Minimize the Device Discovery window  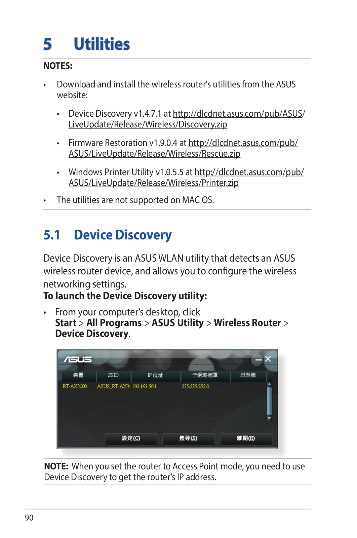(x=259, y=359)
